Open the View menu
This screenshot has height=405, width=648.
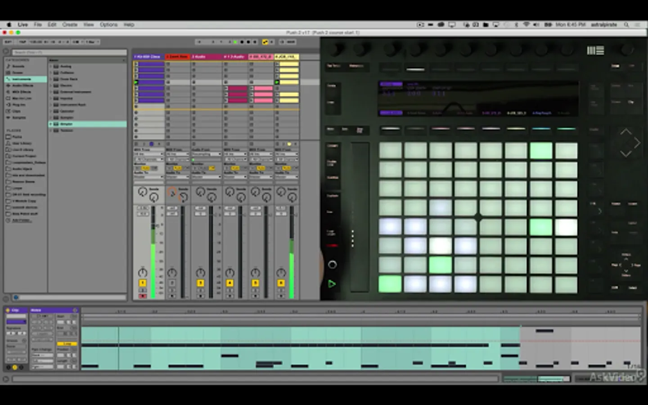tap(89, 25)
